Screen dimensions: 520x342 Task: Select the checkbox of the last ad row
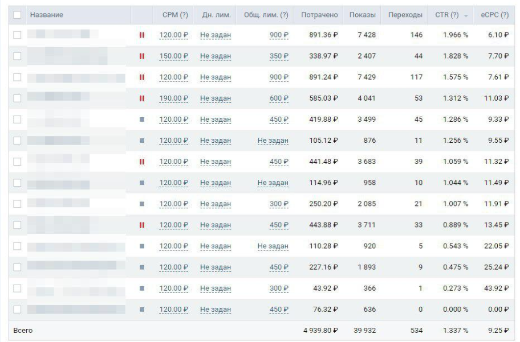coord(17,310)
